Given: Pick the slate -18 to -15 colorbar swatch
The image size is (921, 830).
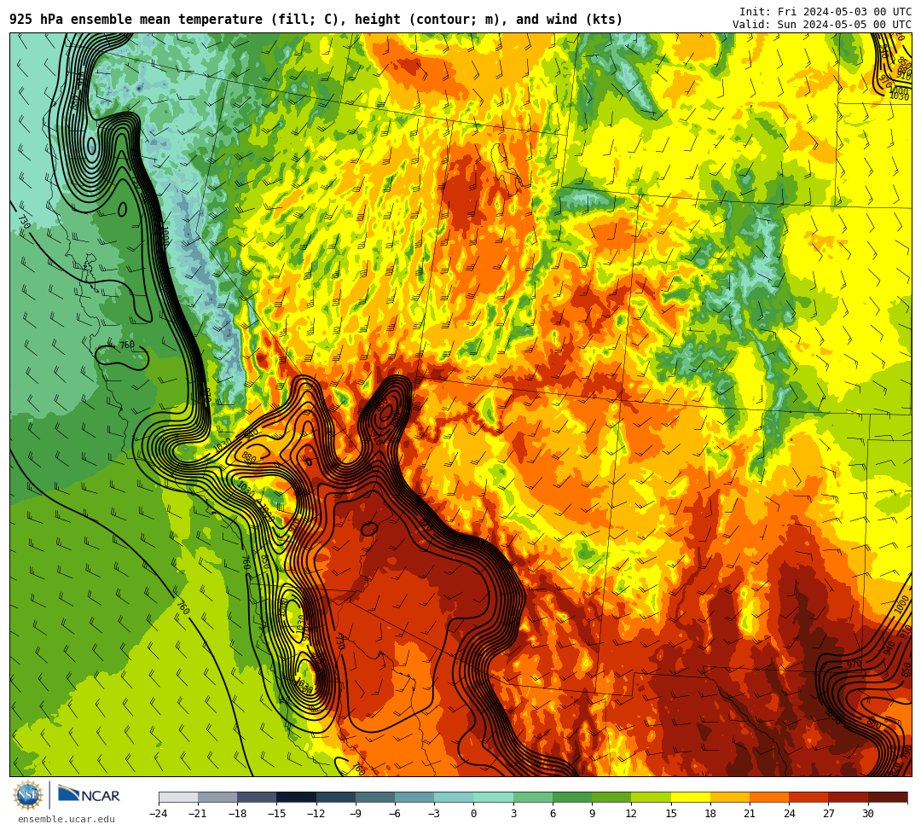Looking at the screenshot, I should [258, 797].
